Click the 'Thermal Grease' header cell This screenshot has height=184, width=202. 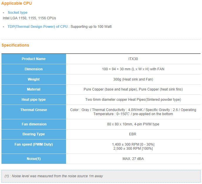[x=34, y=112]
